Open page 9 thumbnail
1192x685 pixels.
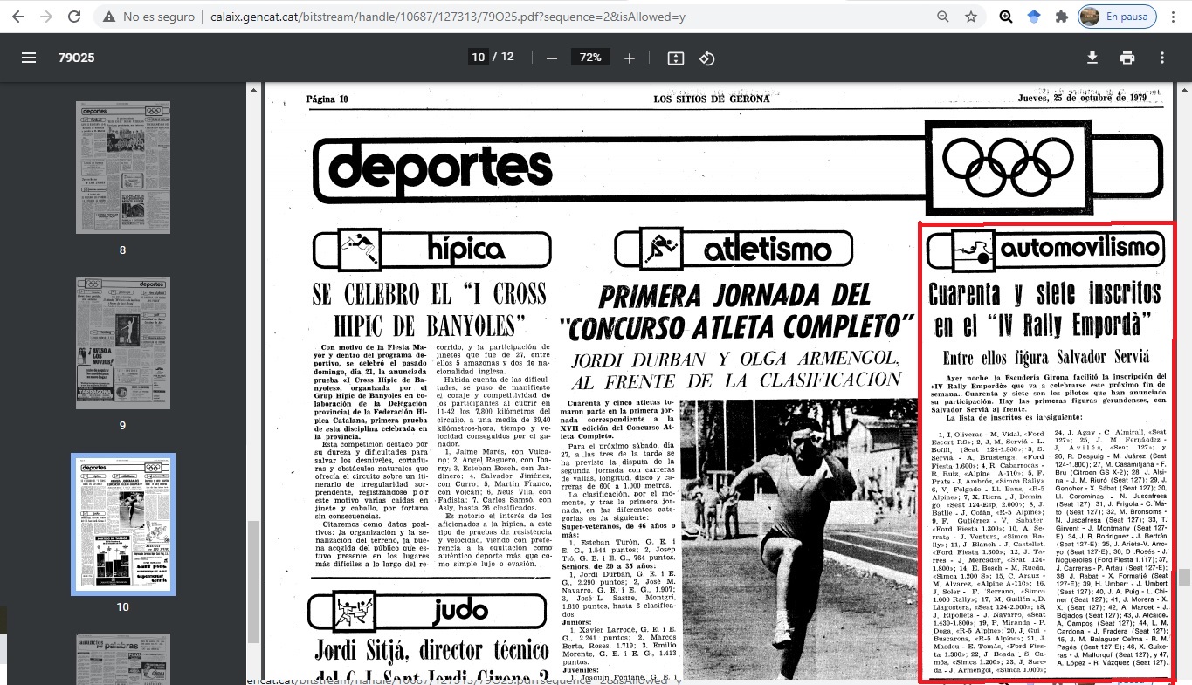click(x=122, y=343)
